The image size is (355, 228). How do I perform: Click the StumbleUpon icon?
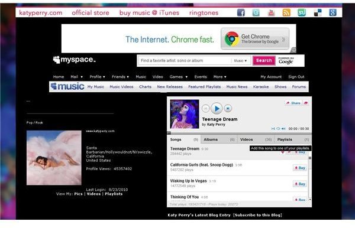coord(302,12)
